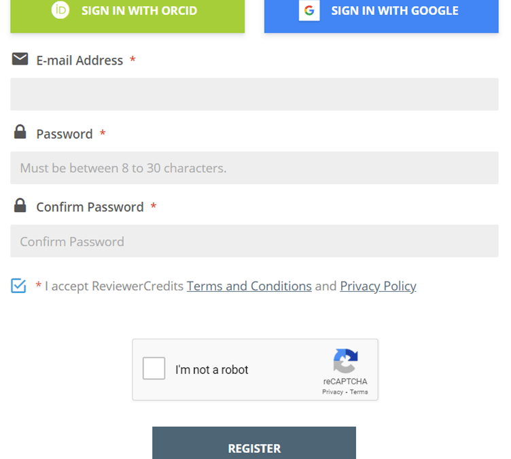Click the ORCID iD logo icon
Screen dimensions: 511x459
coord(60,10)
